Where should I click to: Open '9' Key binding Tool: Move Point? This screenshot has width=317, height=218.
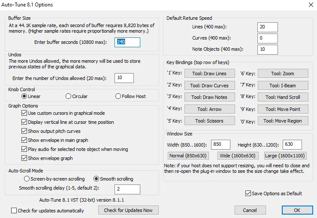click(283, 109)
